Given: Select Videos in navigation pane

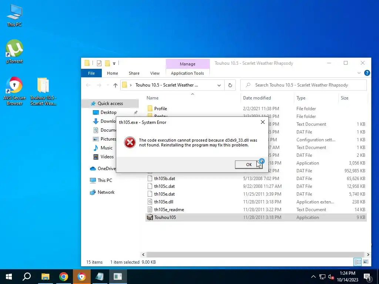Looking at the screenshot, I should click(x=107, y=157).
